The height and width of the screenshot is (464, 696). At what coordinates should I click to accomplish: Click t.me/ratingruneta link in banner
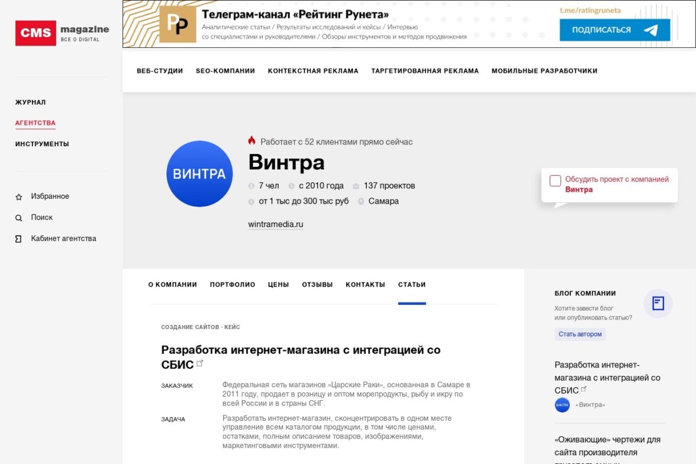point(590,10)
